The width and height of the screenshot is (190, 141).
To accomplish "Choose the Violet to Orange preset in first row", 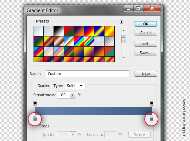I will click(x=79, y=31).
